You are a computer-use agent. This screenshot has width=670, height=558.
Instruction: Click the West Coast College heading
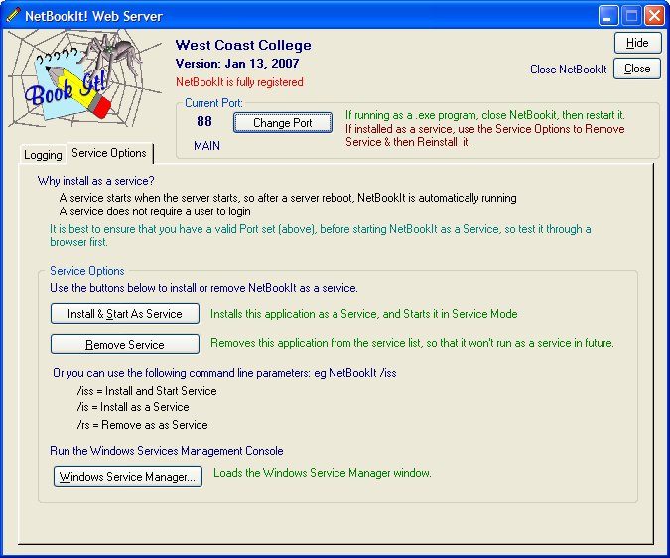(x=243, y=45)
